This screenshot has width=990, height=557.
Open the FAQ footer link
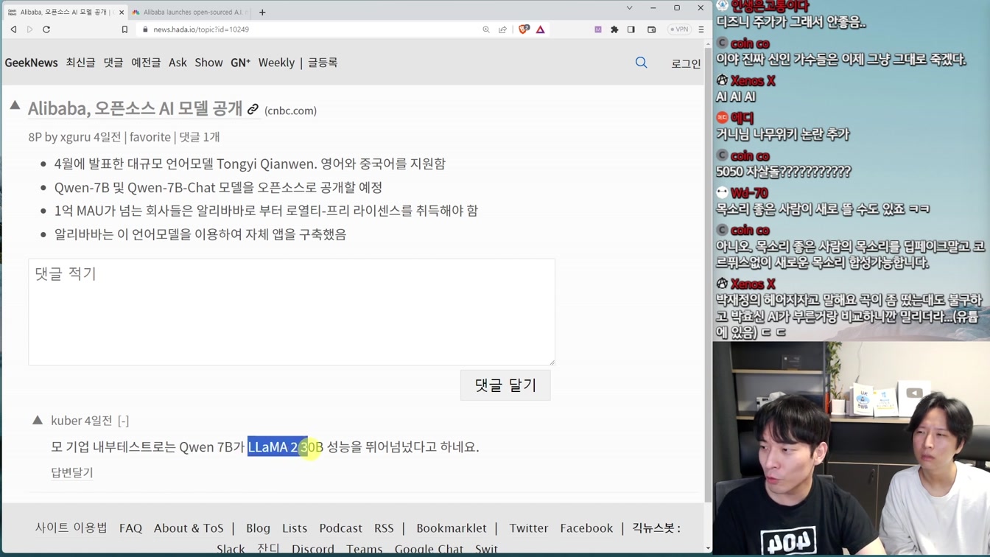[130, 528]
